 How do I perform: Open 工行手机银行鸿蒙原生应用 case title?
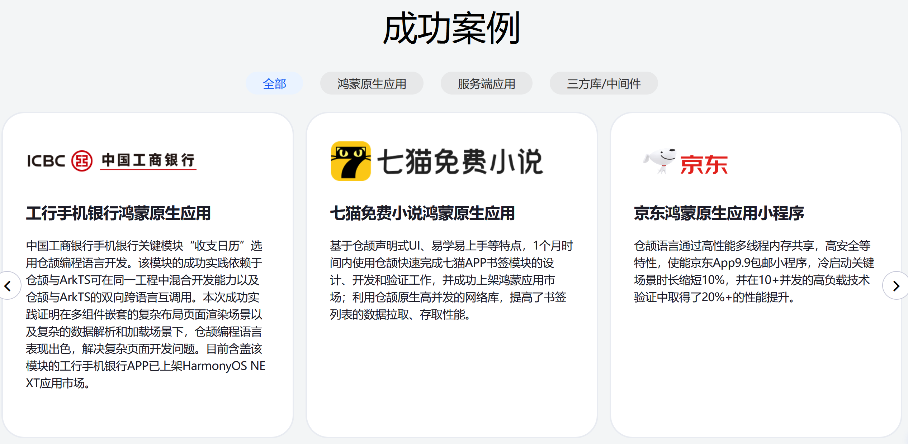118,213
